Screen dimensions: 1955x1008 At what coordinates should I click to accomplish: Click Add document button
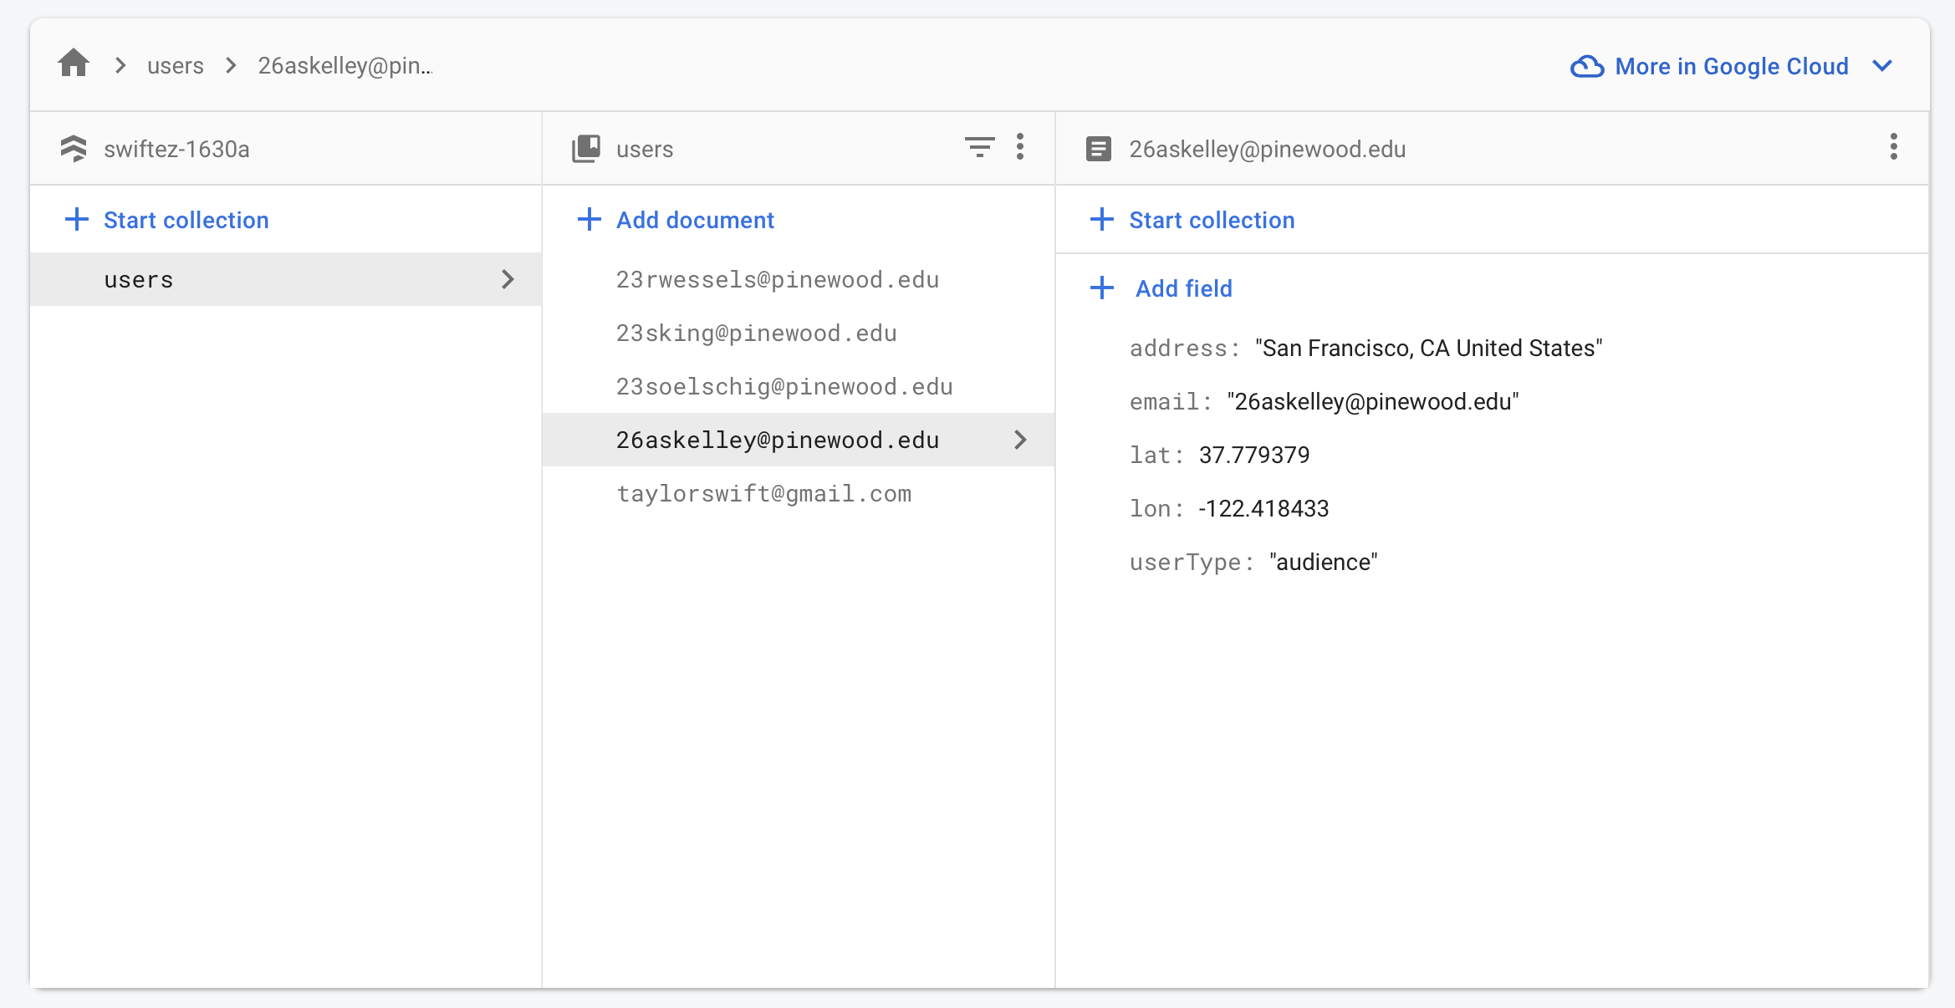676,220
